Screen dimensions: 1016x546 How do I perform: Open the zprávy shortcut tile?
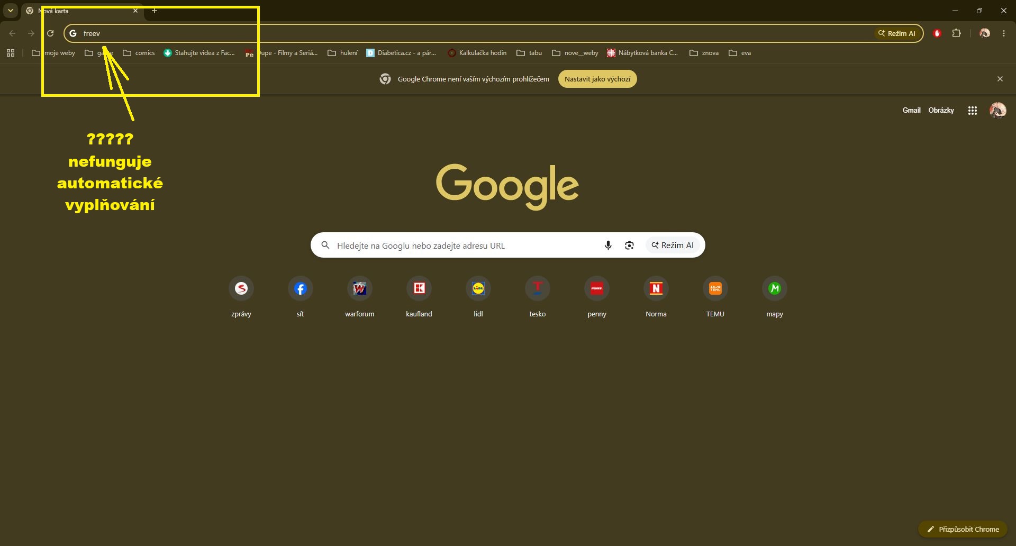point(241,297)
